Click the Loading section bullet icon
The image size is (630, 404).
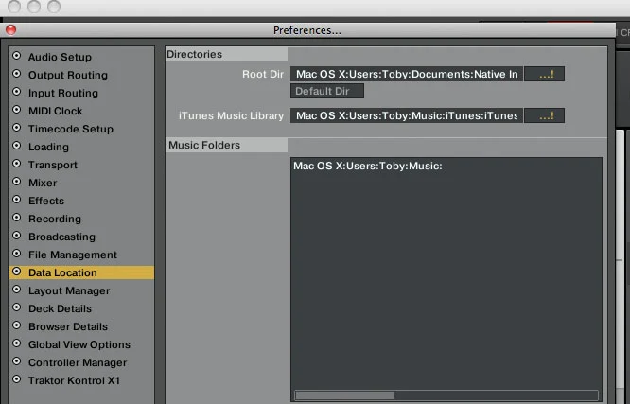16,147
